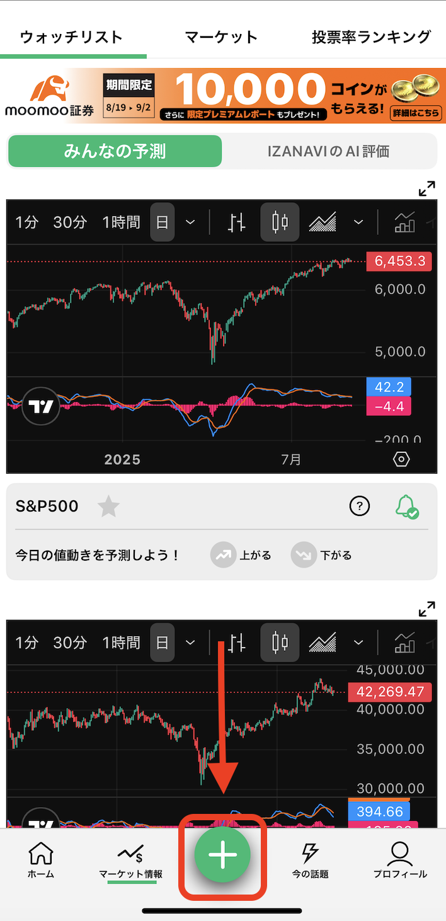Open the 投票率ランキング tab

pyautogui.click(x=372, y=37)
